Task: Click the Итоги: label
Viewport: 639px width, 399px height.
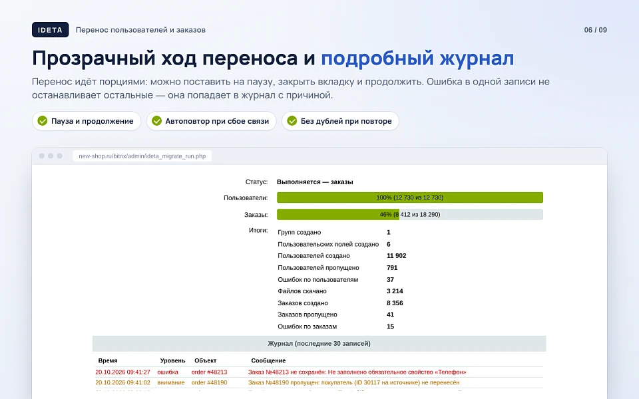Action: point(258,231)
